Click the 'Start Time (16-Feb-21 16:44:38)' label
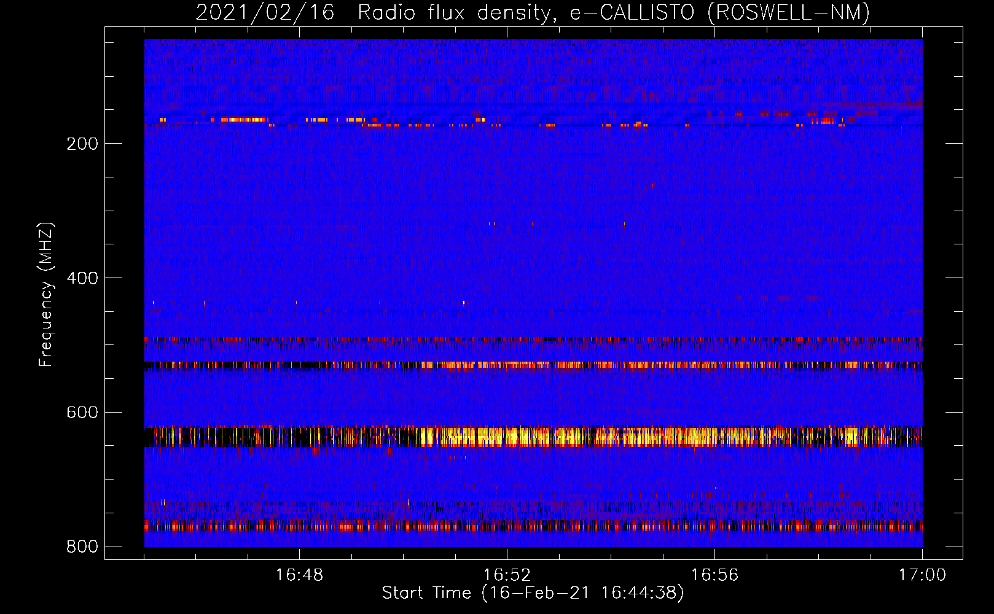This screenshot has height=614, width=994. coord(533,593)
